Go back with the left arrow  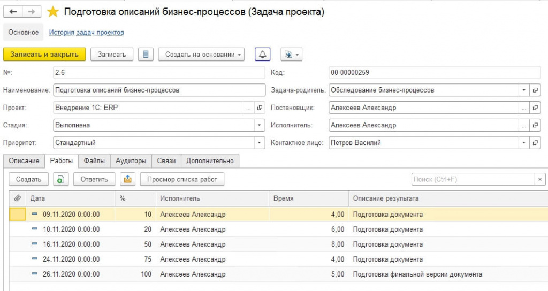[13, 12]
